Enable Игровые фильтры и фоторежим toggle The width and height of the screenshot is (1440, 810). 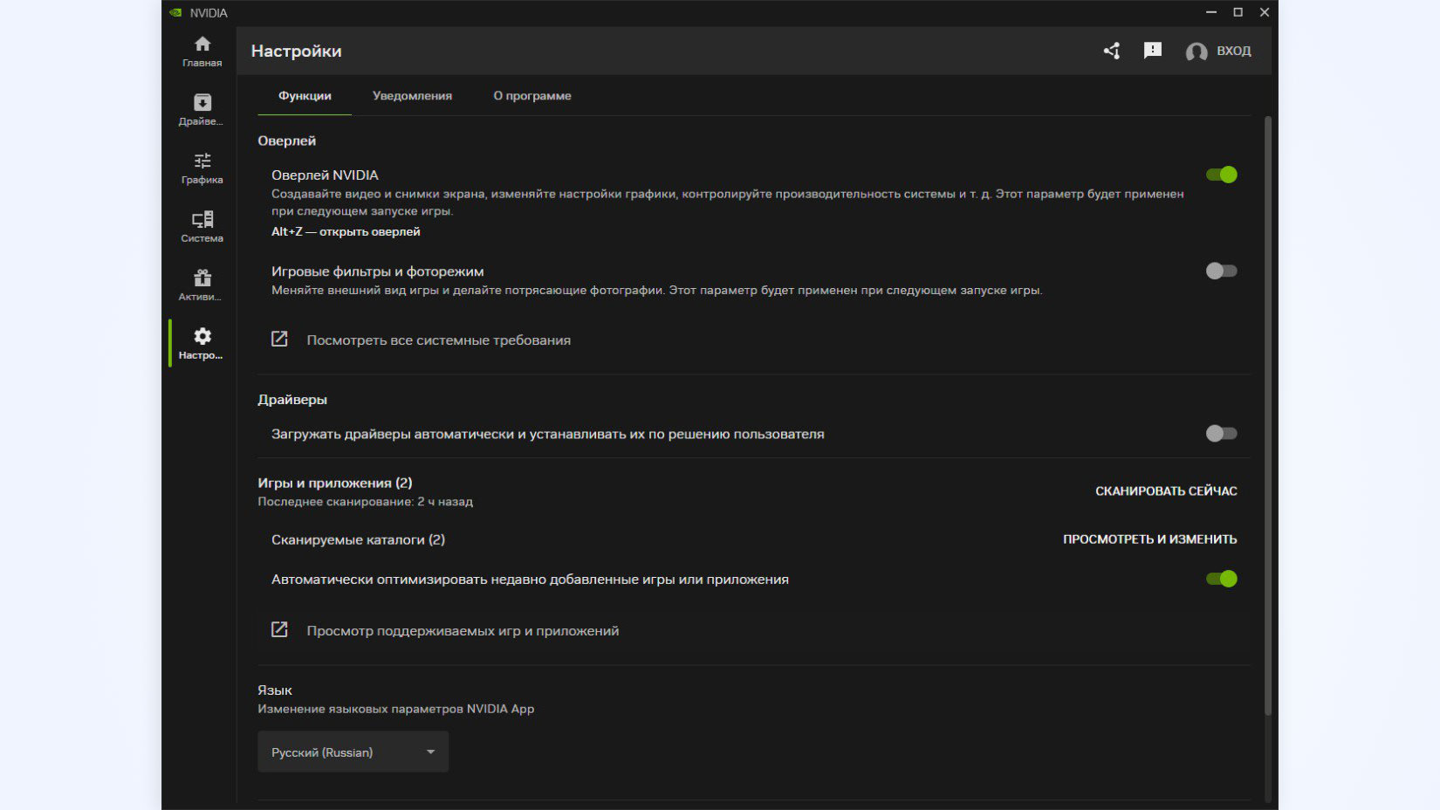pos(1221,271)
